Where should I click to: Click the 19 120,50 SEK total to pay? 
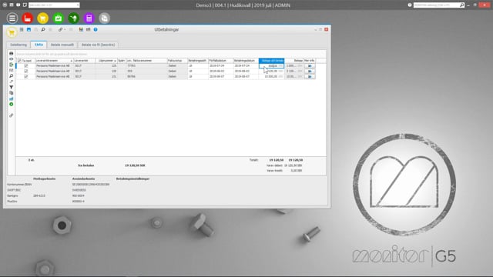point(135,165)
